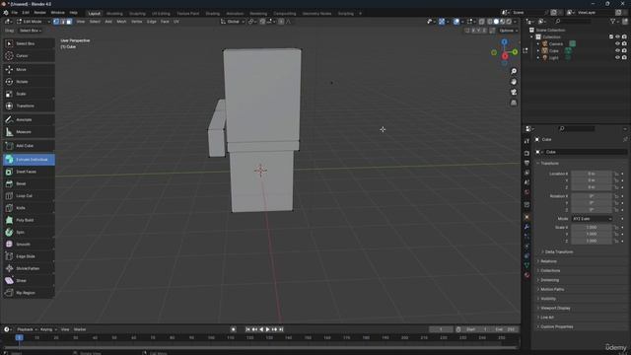Image resolution: width=631 pixels, height=355 pixels.
Task: Select the Spin tool
Action: click(29, 233)
